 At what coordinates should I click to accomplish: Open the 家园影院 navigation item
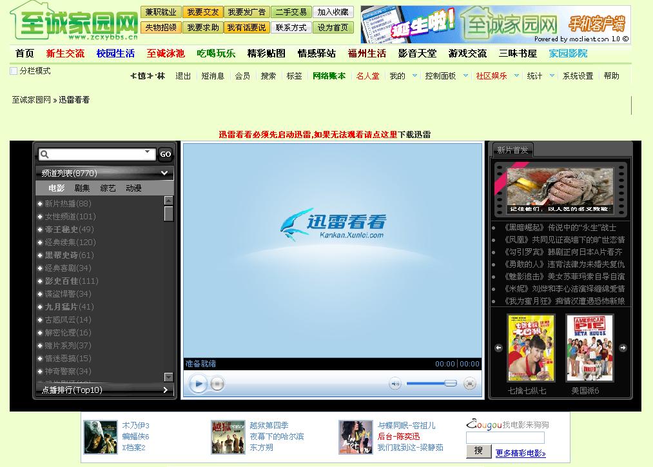pos(568,54)
